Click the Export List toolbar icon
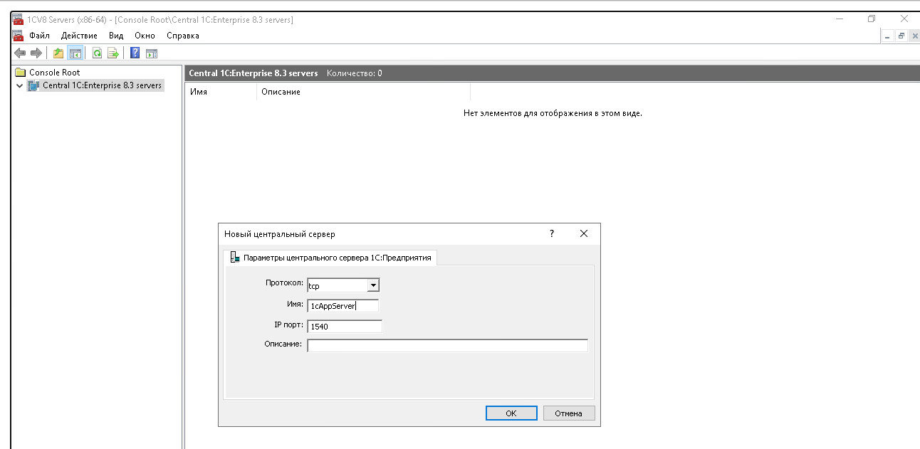Screen dimensions: 920x449 [113, 53]
